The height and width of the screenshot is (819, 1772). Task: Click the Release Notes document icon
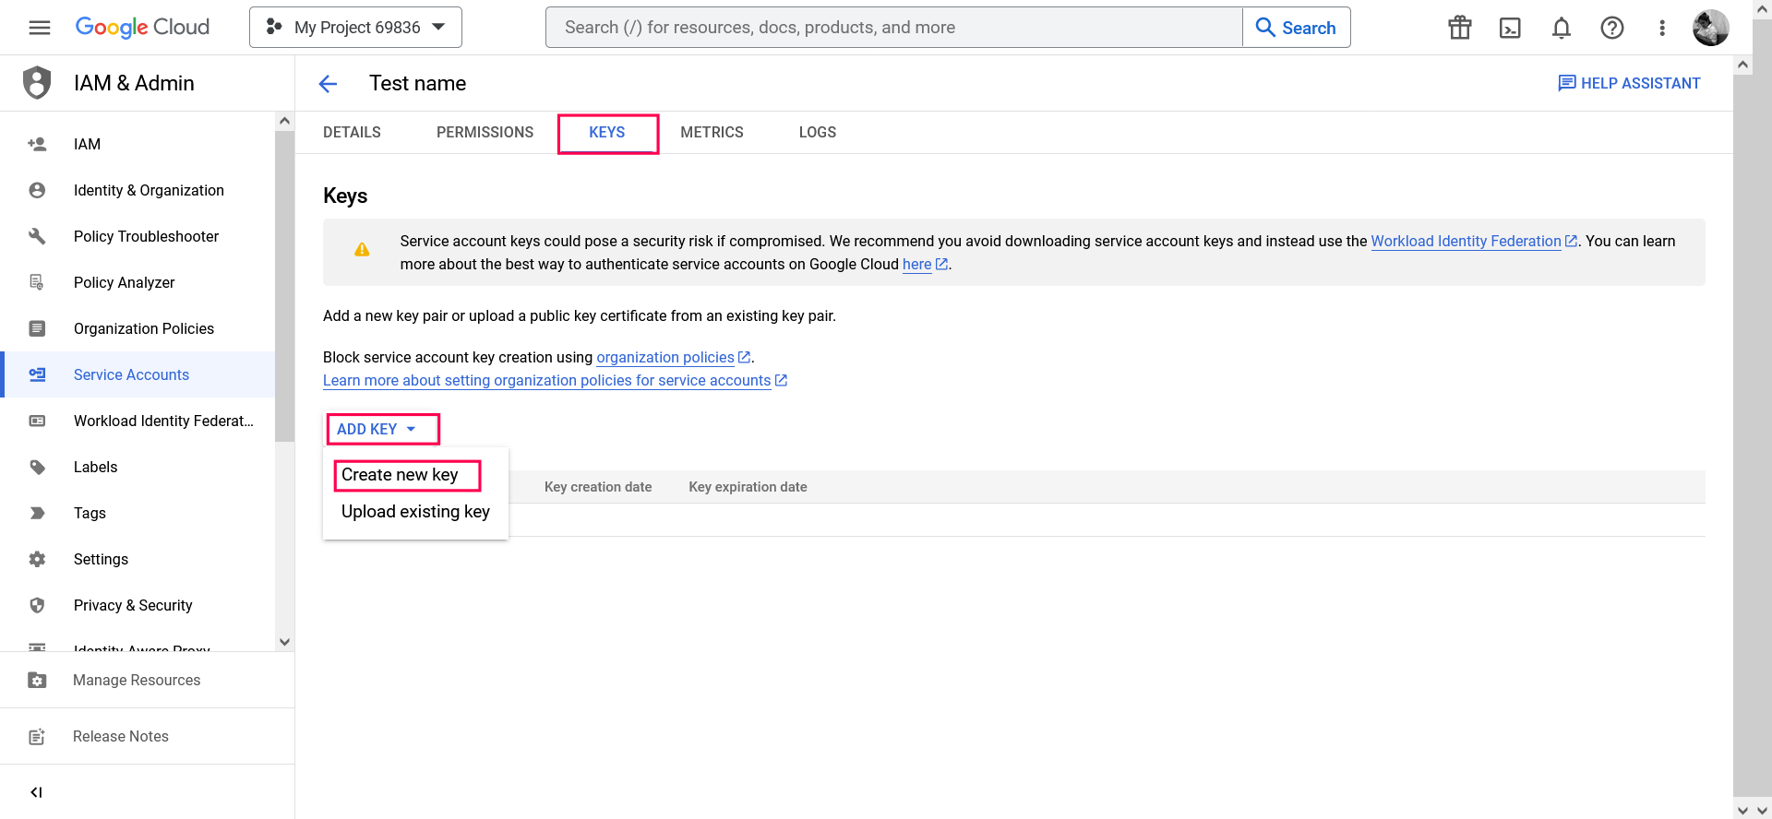click(x=37, y=736)
